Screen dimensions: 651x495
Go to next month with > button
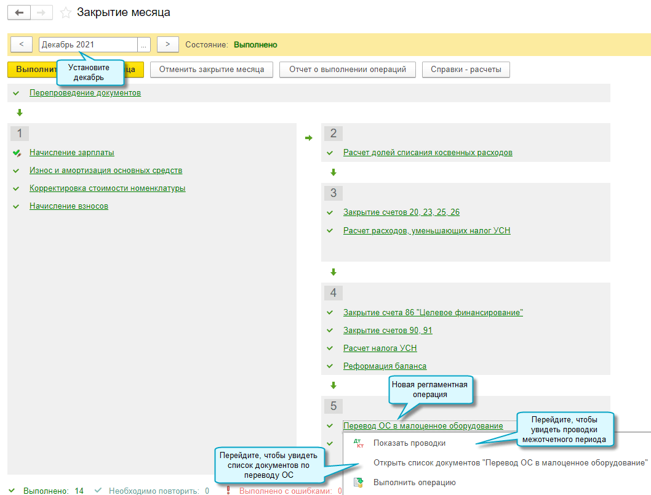click(x=167, y=45)
